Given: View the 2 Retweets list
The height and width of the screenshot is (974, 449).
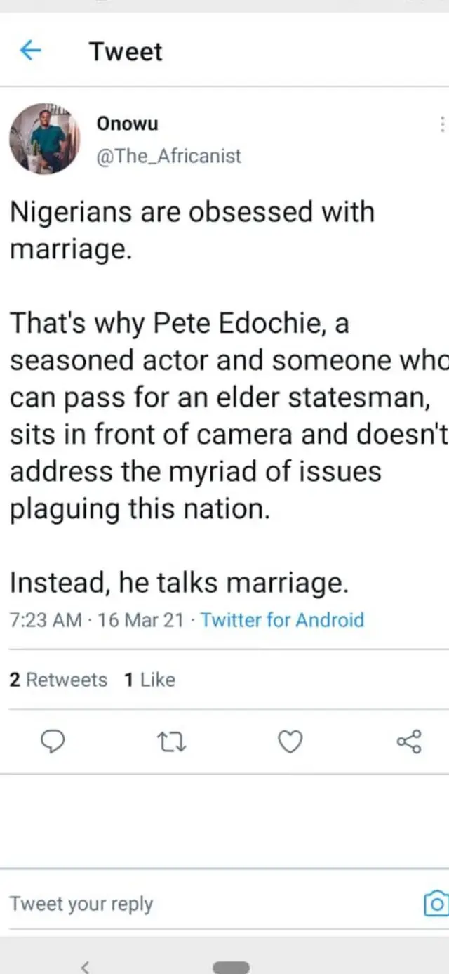Looking at the screenshot, I should point(58,679).
